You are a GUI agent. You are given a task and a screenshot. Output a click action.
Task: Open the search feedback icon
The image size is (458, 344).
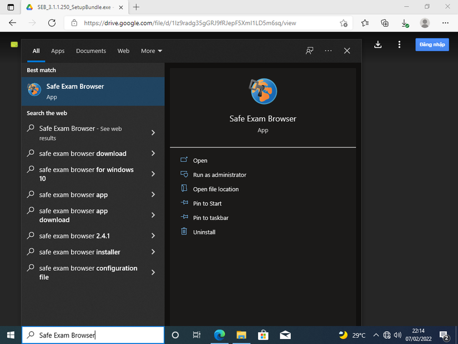pyautogui.click(x=309, y=51)
